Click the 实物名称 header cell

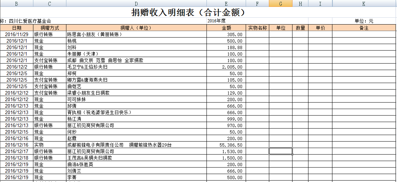[x=257, y=28]
